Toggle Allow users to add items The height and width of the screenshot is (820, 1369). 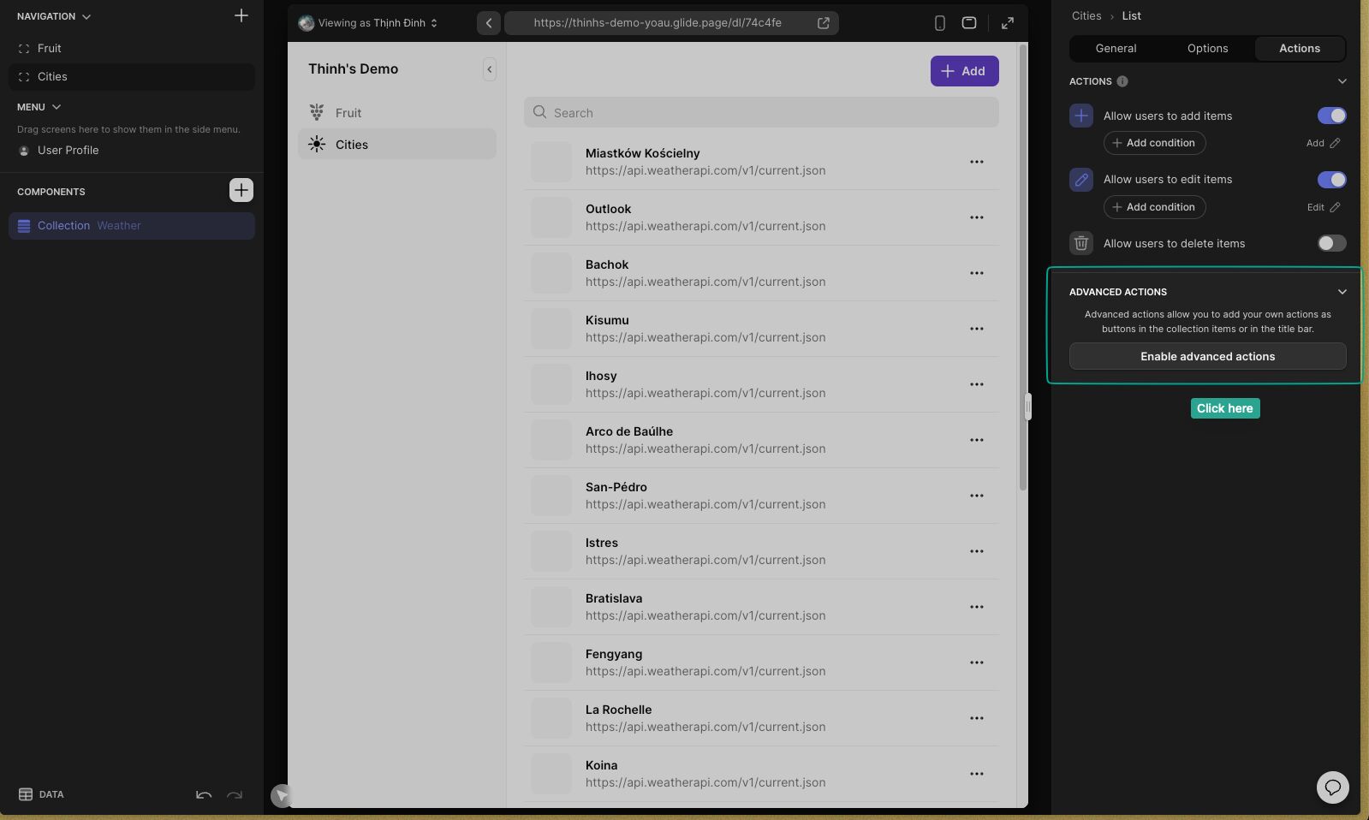pos(1331,116)
